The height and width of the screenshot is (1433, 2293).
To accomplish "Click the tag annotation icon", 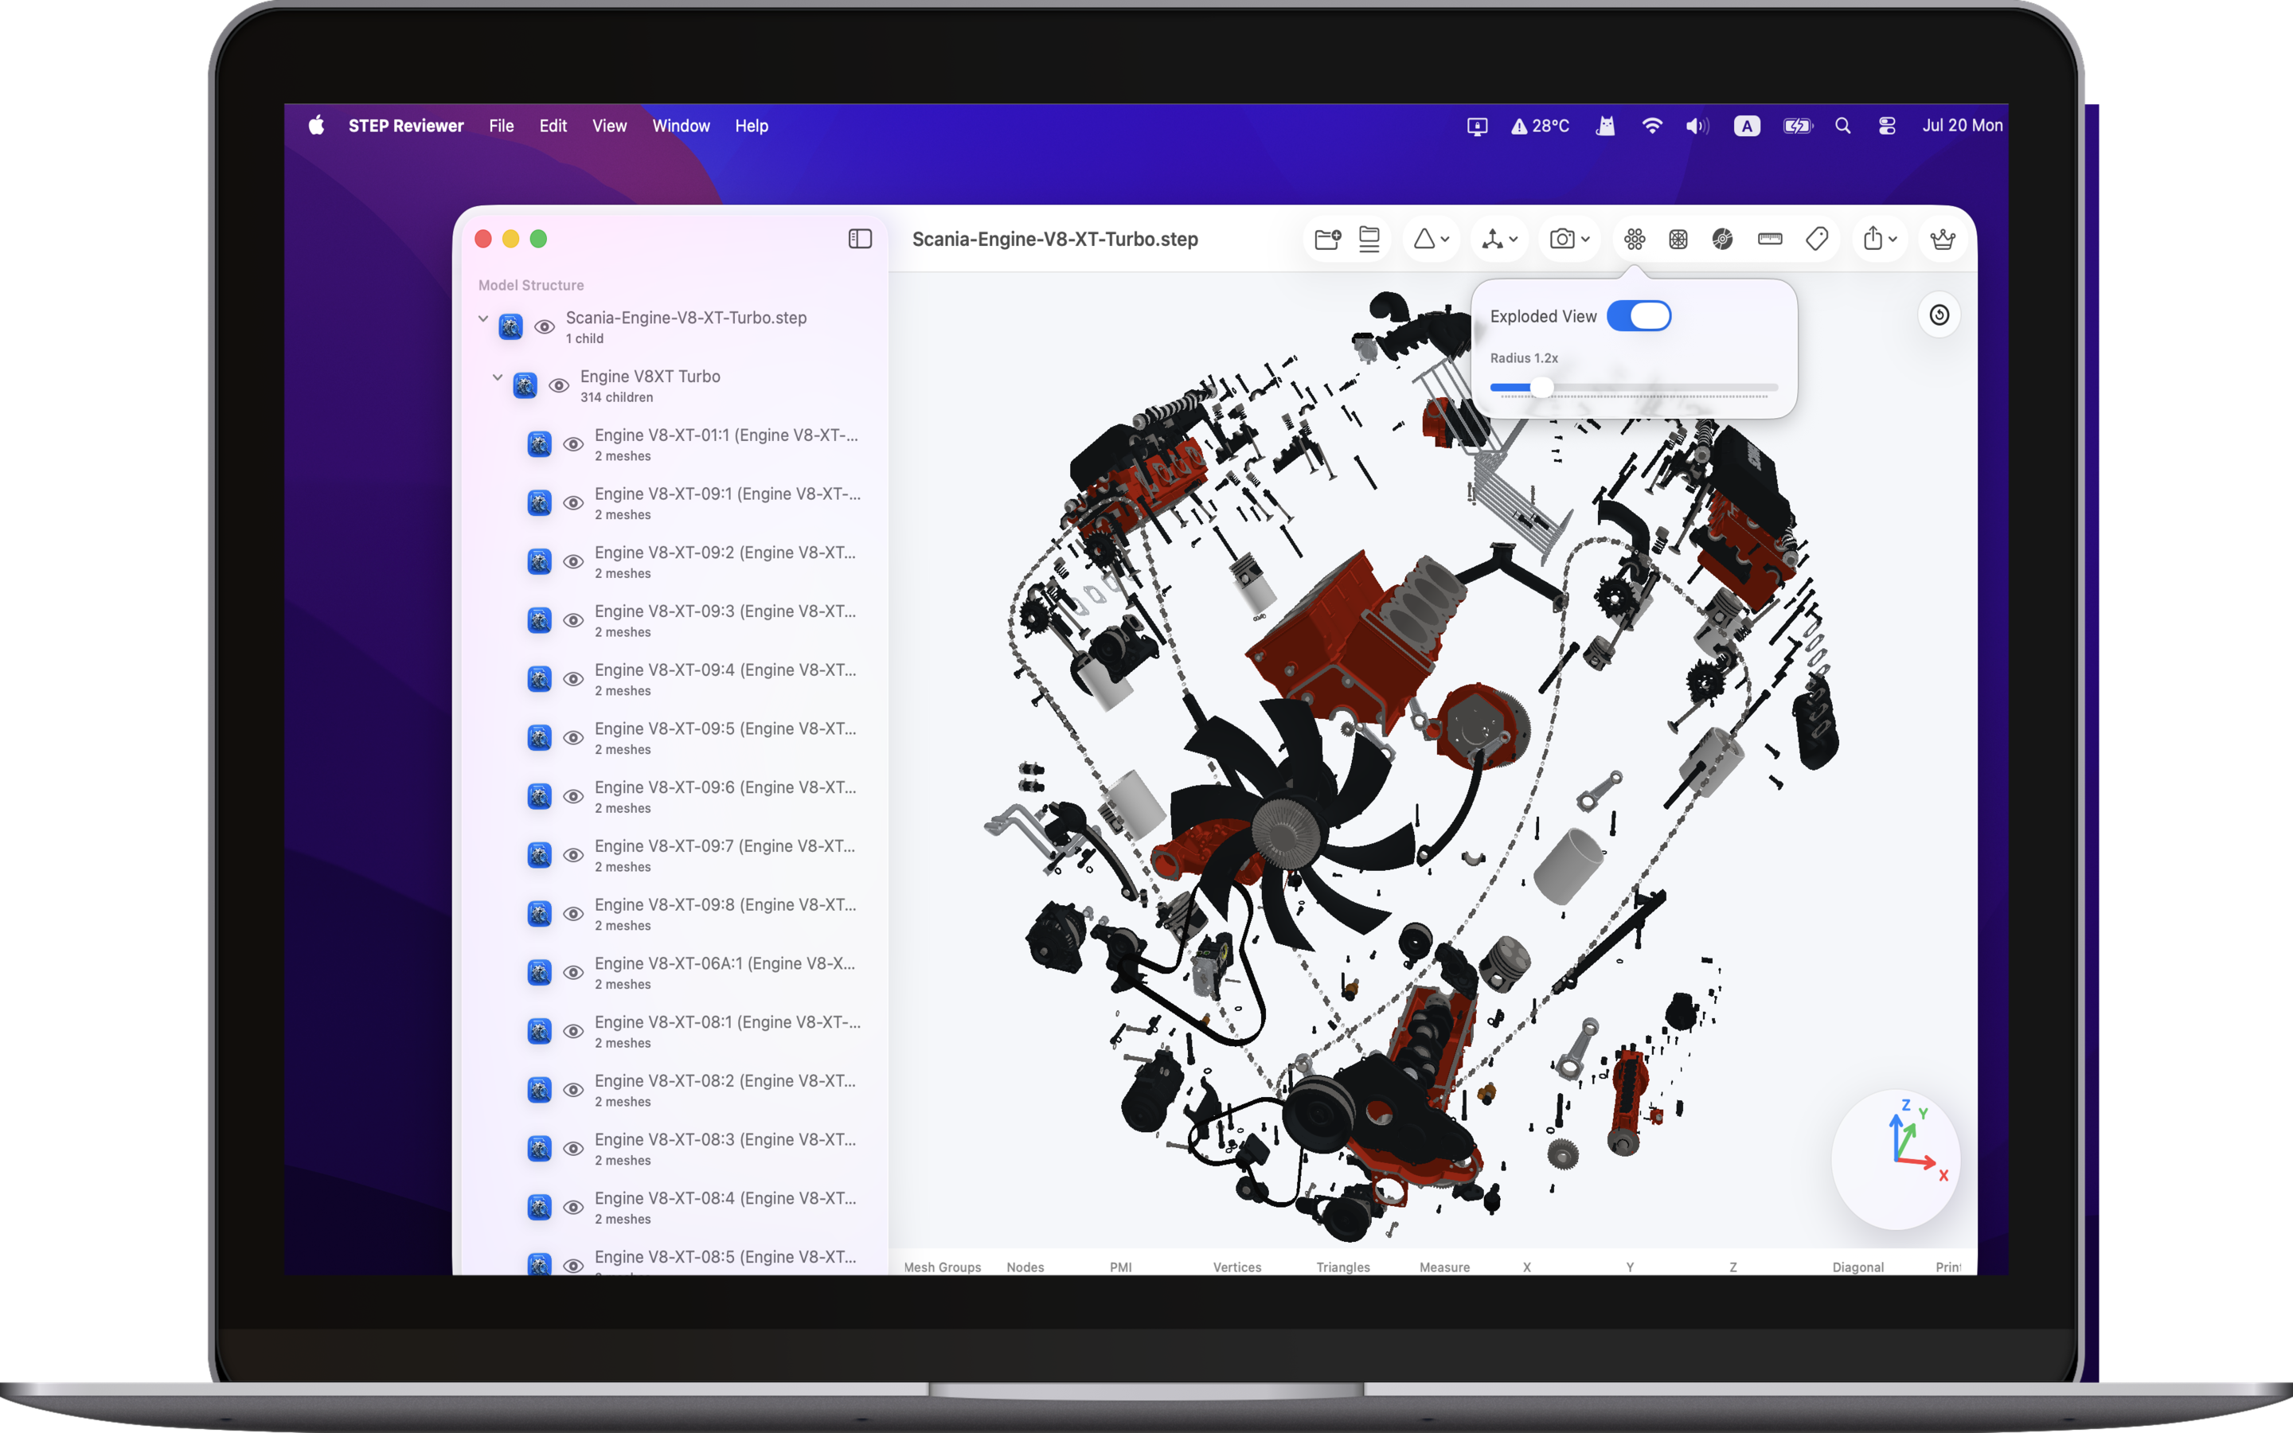I will [1816, 239].
